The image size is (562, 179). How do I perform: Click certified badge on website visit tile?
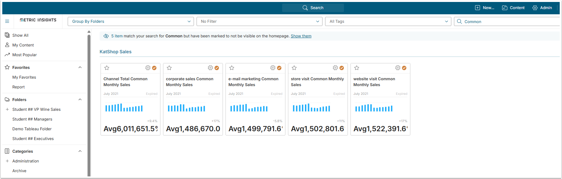click(x=404, y=68)
